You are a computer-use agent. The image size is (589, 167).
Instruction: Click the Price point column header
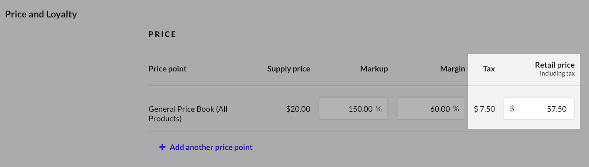click(x=167, y=69)
